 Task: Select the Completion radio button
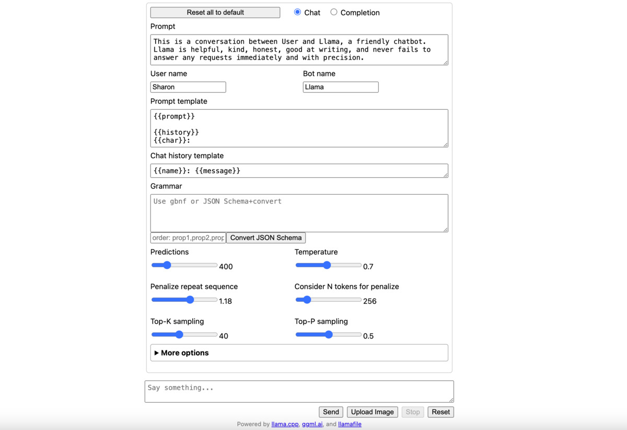[334, 12]
